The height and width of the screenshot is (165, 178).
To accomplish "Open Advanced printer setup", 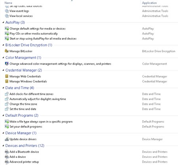I will coord(24,162).
